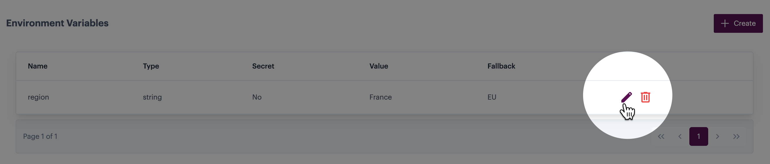Click the "No" secret cell
Viewport: 770px width, 164px height.
(257, 97)
